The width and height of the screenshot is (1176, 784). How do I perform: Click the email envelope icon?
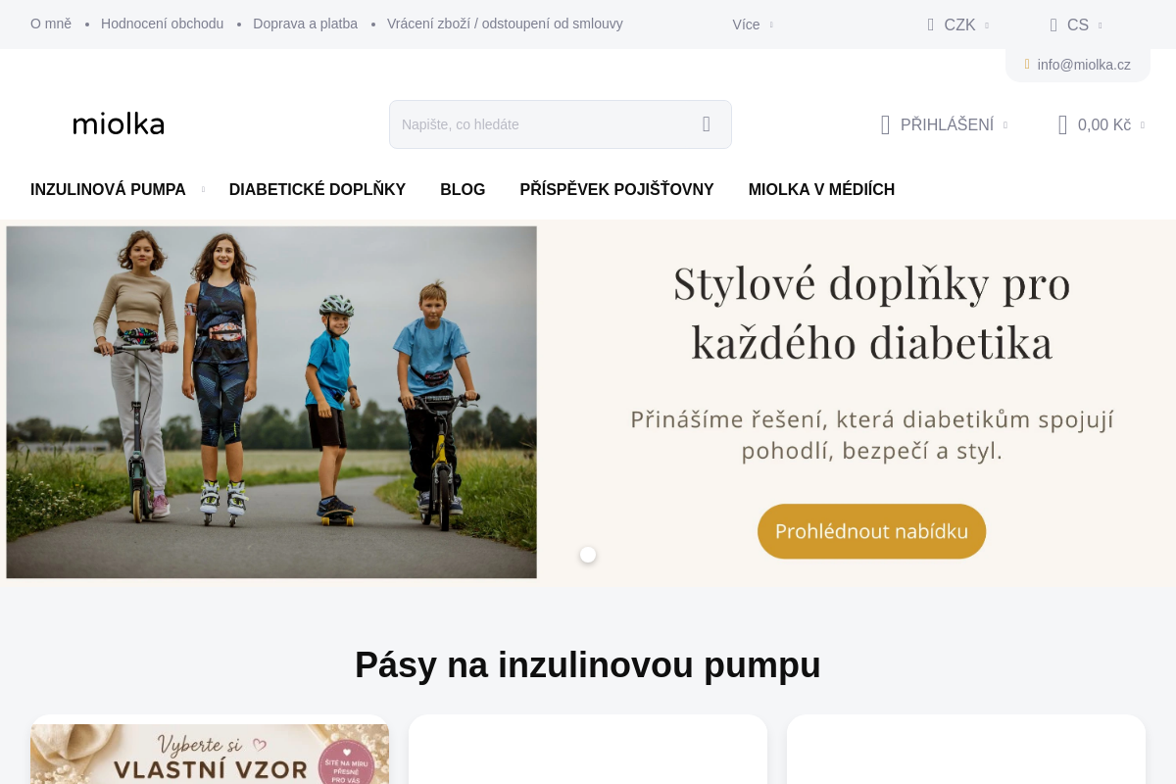(x=1027, y=65)
